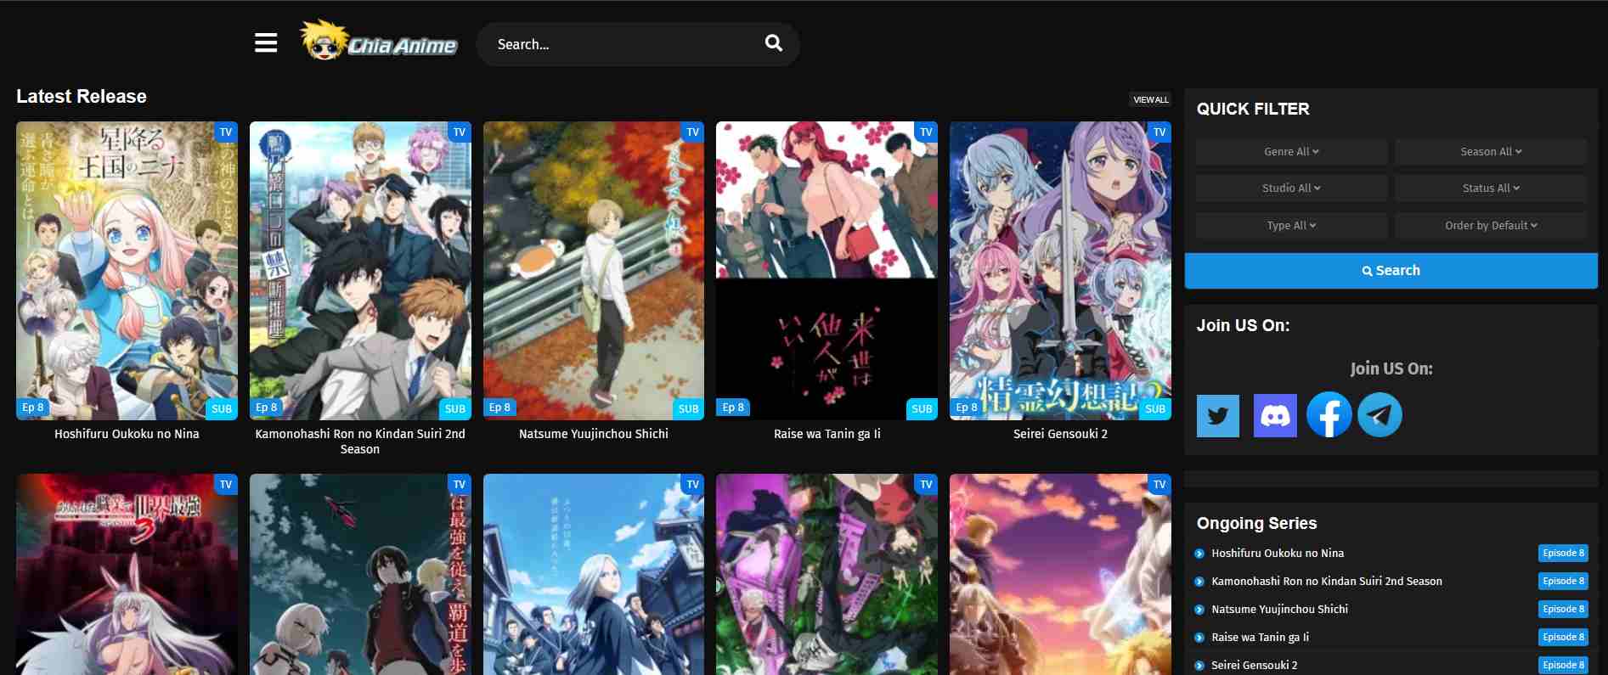Click the VIEW ALL link
1608x675 pixels.
pyautogui.click(x=1151, y=99)
